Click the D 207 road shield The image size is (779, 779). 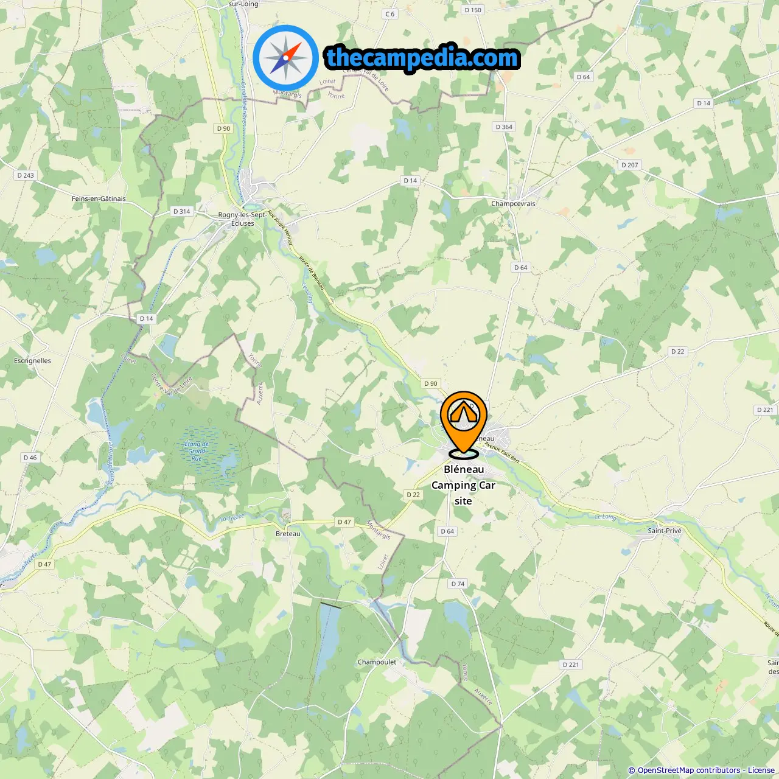pyautogui.click(x=630, y=165)
